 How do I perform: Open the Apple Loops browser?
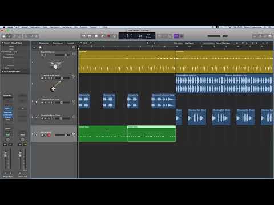pos(265,36)
